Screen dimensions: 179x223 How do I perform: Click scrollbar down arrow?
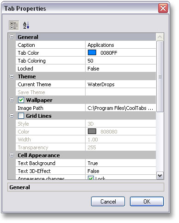[160, 176]
